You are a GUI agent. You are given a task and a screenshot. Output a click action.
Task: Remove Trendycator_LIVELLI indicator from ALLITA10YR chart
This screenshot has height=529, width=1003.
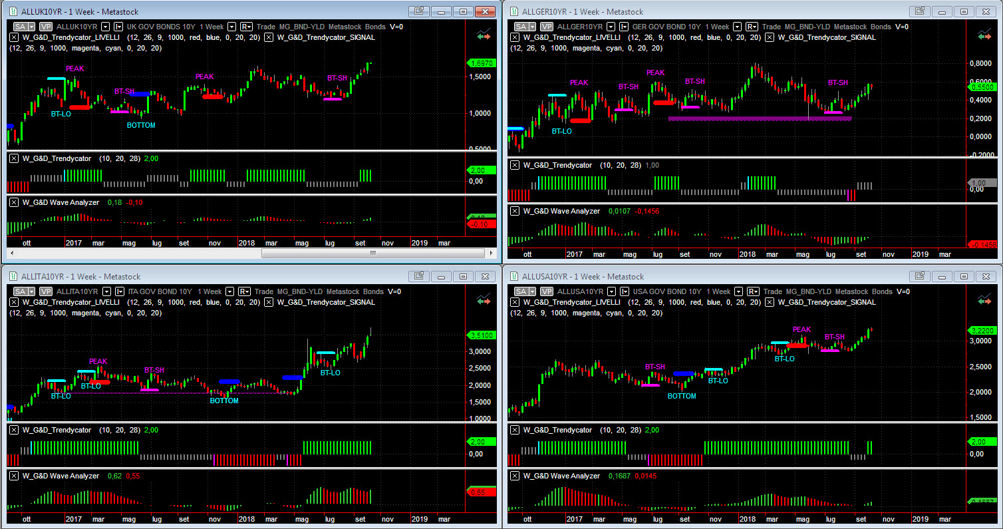click(x=14, y=302)
